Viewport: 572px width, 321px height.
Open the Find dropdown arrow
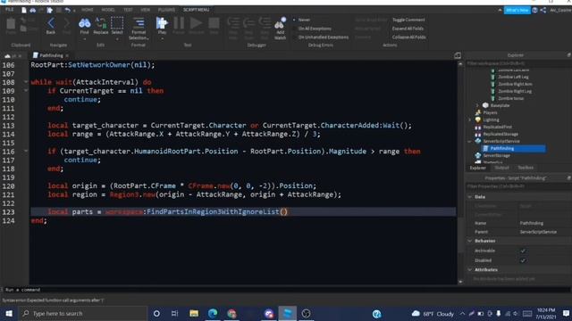click(x=84, y=39)
